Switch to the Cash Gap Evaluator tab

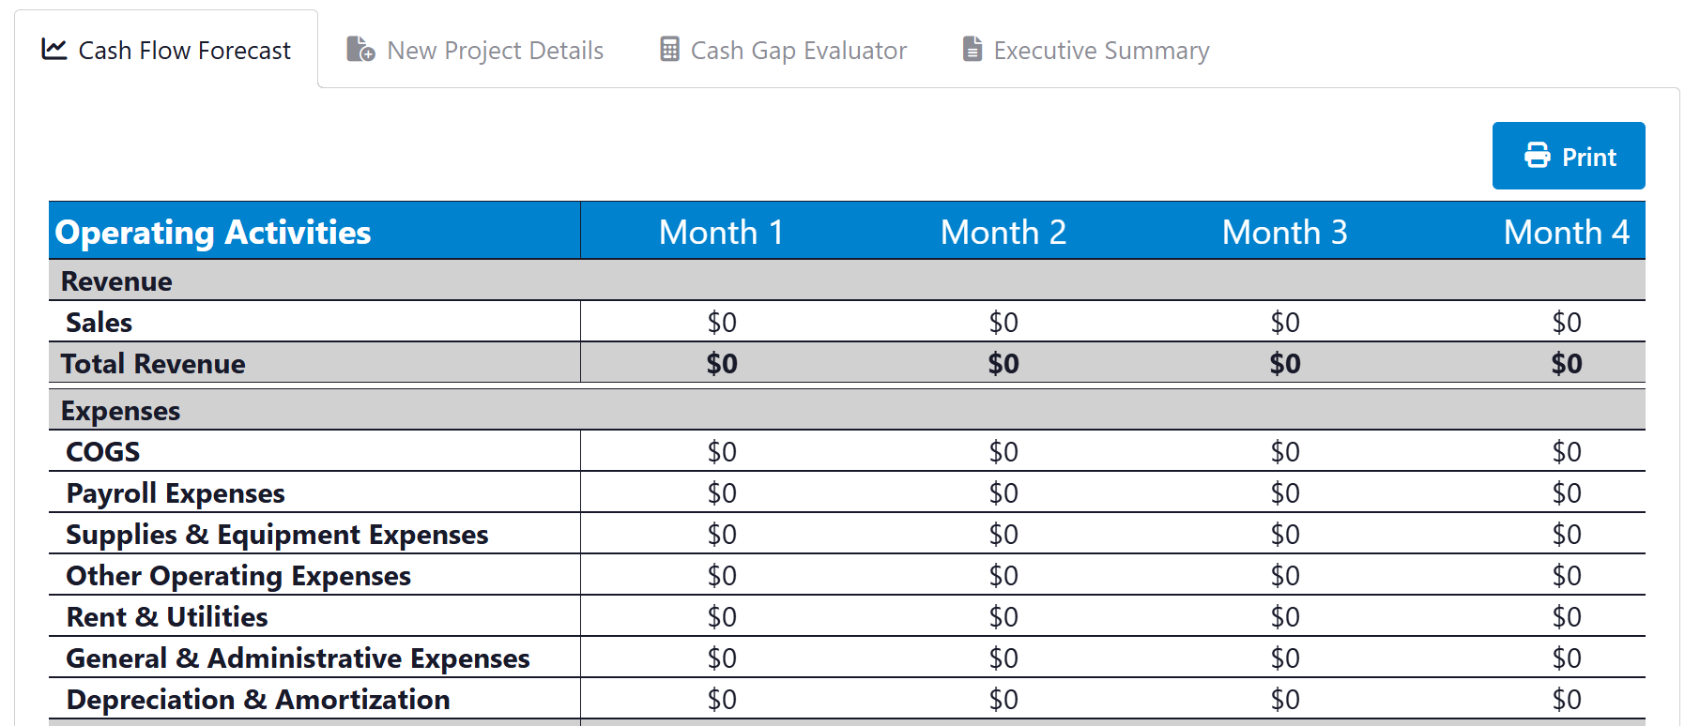point(798,51)
